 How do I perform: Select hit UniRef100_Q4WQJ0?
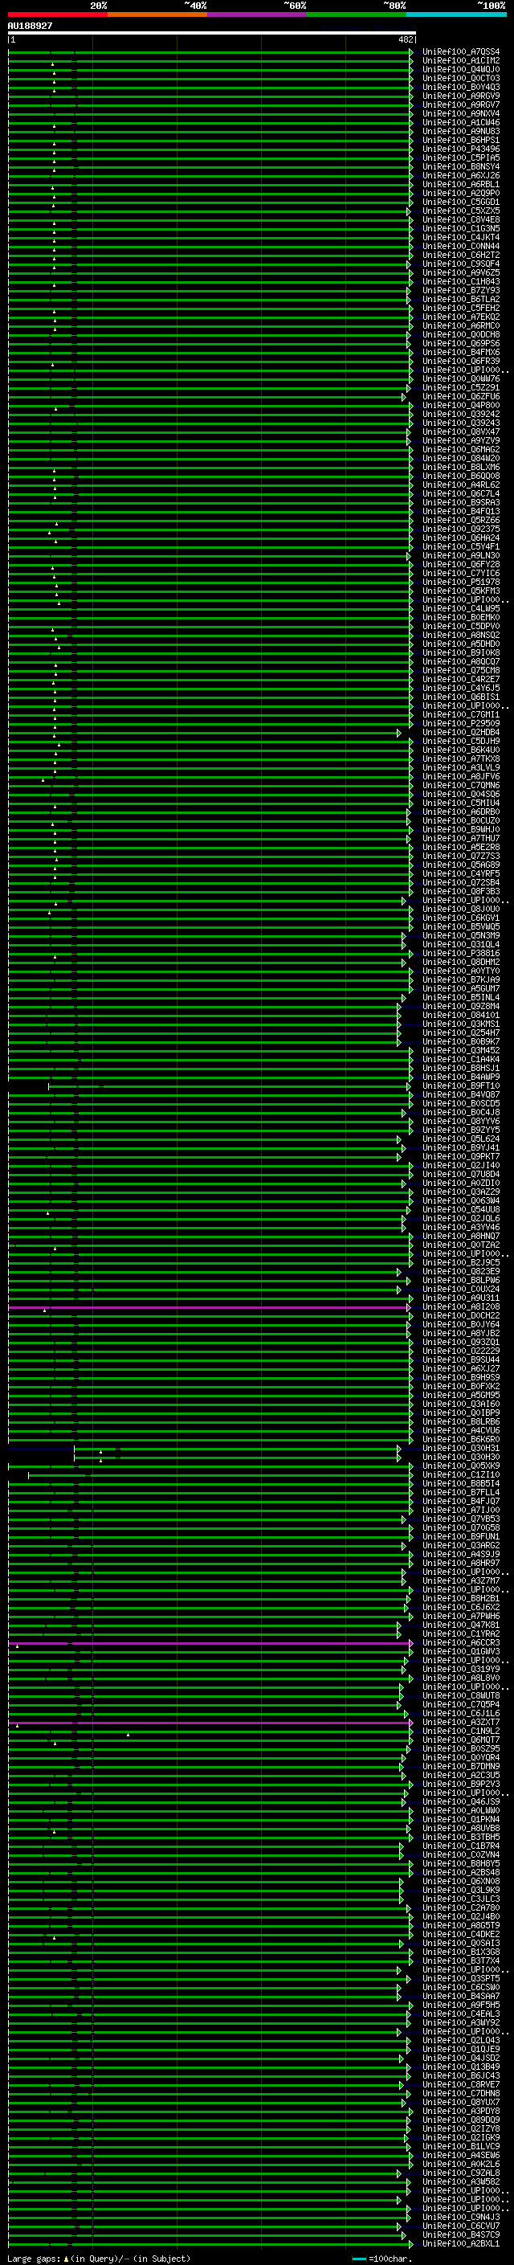pyautogui.click(x=461, y=69)
